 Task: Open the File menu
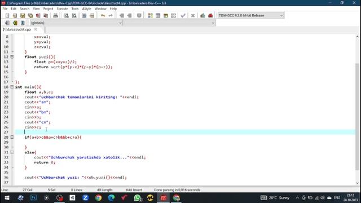point(5,8)
